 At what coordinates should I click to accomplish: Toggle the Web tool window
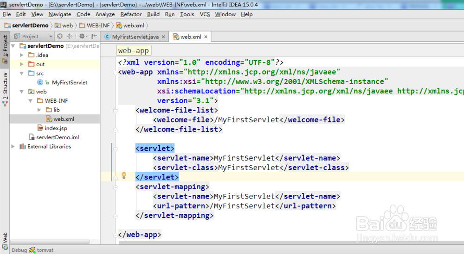[x=5, y=241]
